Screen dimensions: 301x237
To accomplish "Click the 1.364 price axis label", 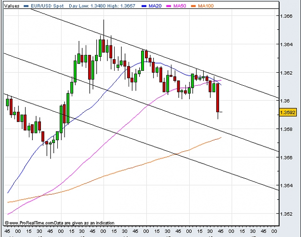I will pyautogui.click(x=287, y=44).
